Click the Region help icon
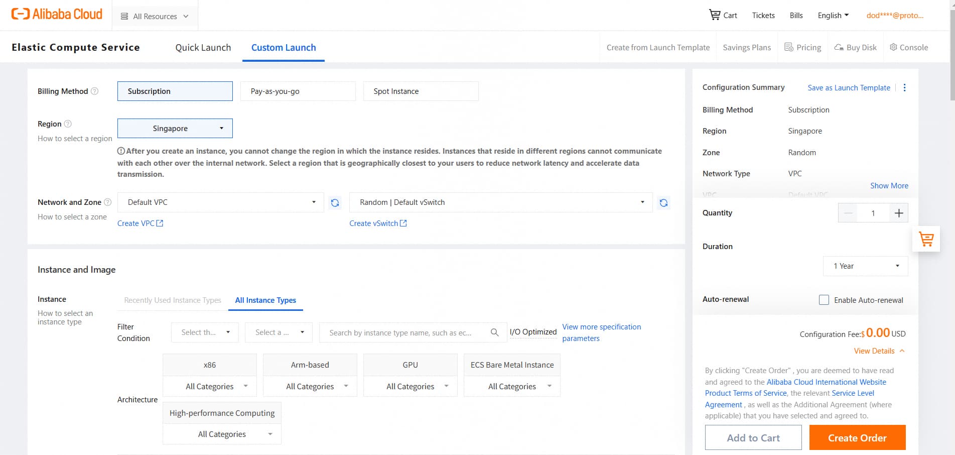955x455 pixels. click(x=68, y=124)
